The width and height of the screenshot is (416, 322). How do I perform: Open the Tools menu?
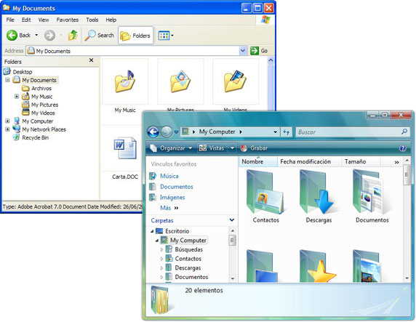click(x=92, y=20)
